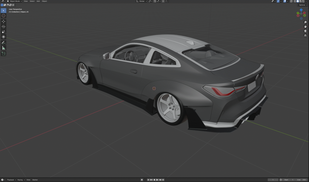The image size is (309, 182).
Task: Click the 3D cursor on the car
Action: pos(154,88)
